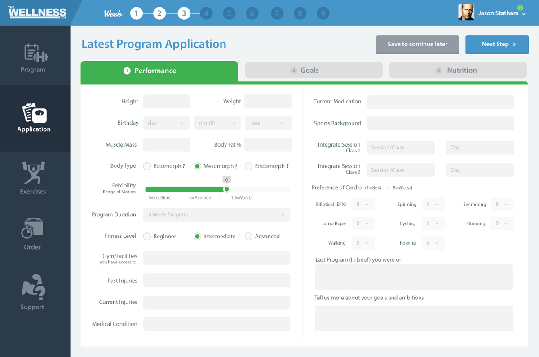Expand the Birthday month dropdown
The image size is (539, 357).
(x=217, y=123)
